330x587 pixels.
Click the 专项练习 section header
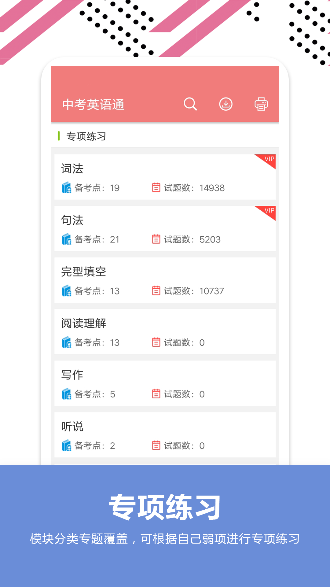click(86, 136)
